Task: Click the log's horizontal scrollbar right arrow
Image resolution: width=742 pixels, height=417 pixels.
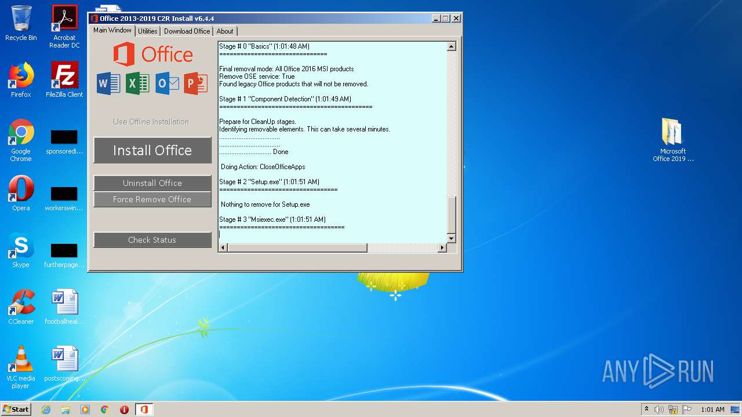Action: pos(442,248)
